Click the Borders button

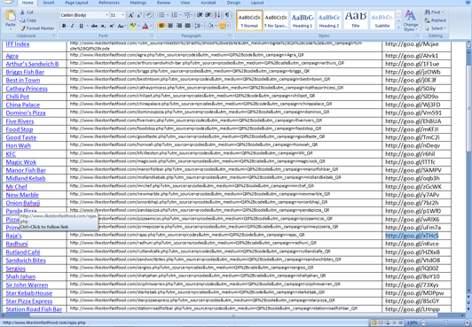point(222,26)
